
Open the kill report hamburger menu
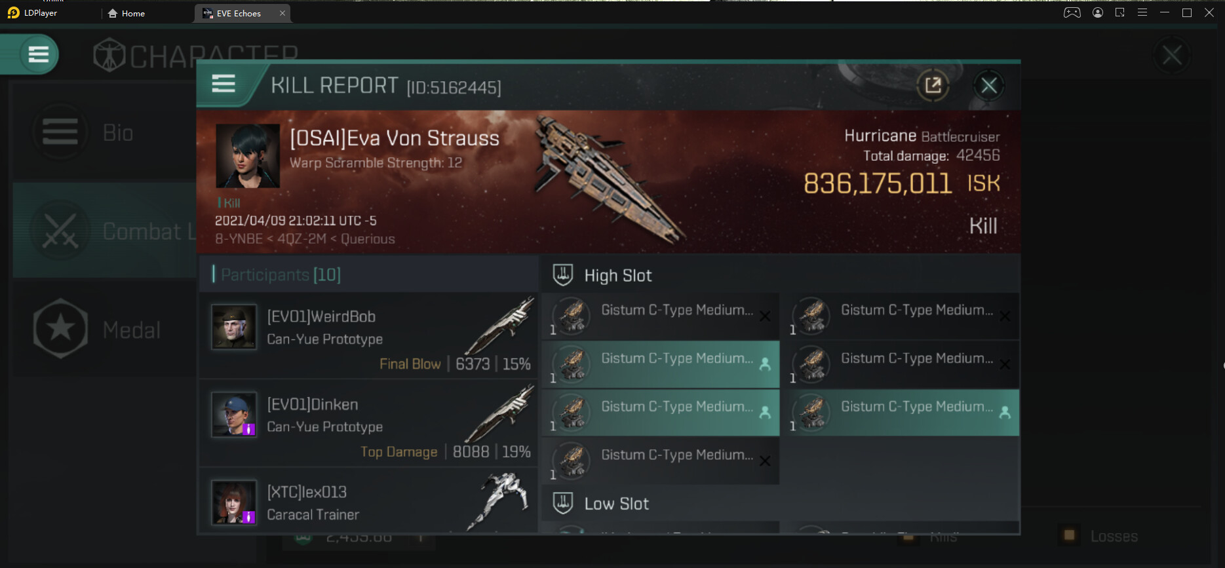tap(223, 84)
